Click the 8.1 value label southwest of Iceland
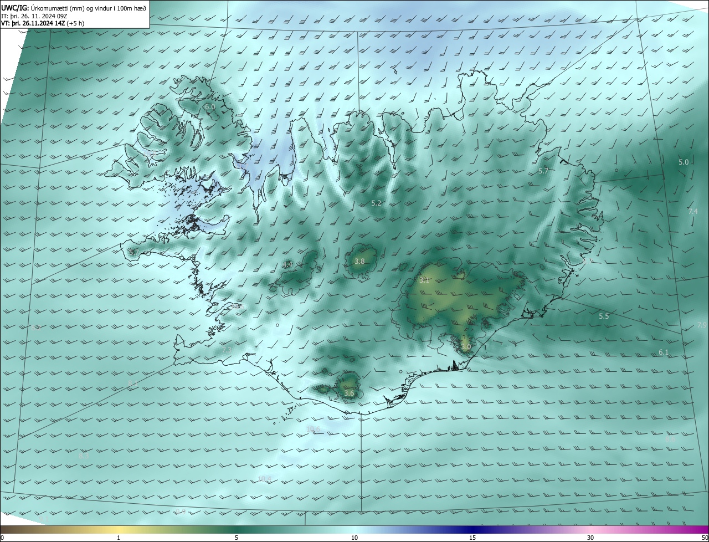 (132, 384)
